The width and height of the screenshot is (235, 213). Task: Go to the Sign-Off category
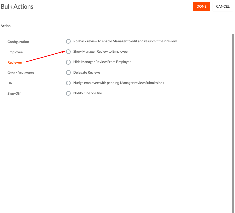point(14,93)
